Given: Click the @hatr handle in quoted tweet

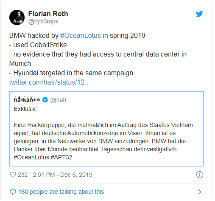Looking at the screenshot, I should click(x=59, y=100).
